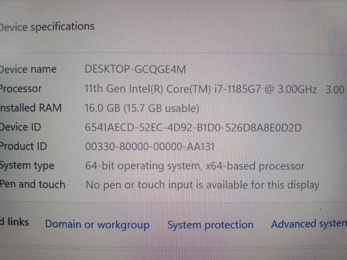Open the System protection link
The height and width of the screenshot is (260, 347).
point(210,225)
